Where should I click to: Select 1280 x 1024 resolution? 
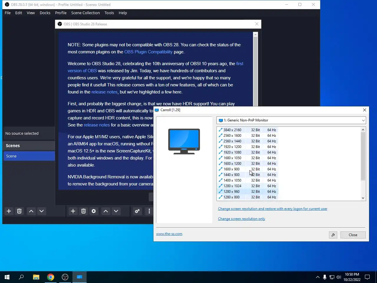click(x=247, y=186)
